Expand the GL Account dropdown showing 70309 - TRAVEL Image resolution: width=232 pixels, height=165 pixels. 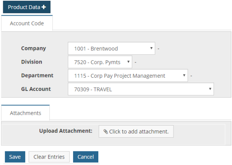(x=141, y=89)
